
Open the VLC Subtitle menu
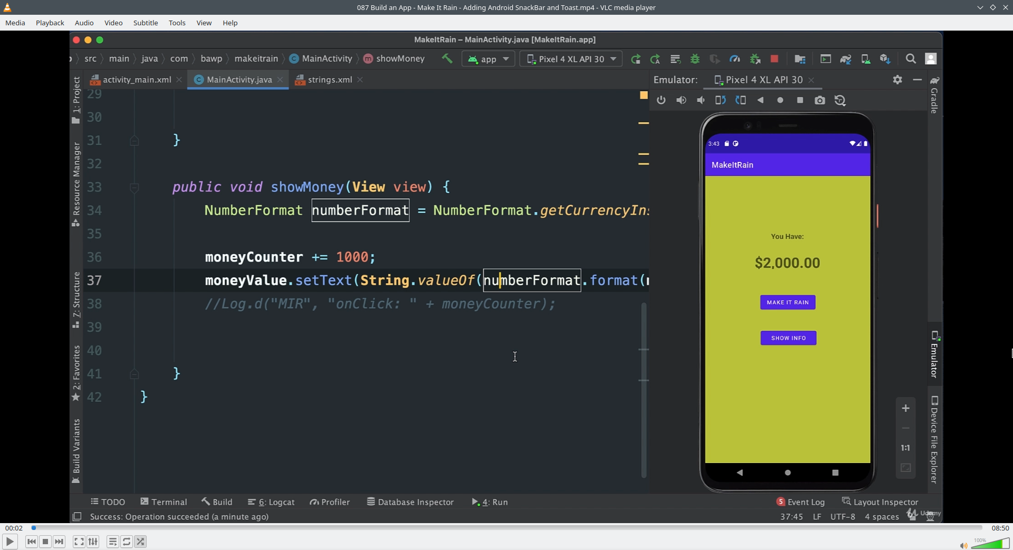pos(146,23)
